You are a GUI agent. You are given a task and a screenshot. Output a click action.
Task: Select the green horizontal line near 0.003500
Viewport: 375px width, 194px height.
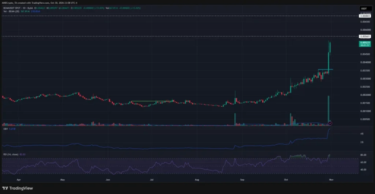(325, 69)
